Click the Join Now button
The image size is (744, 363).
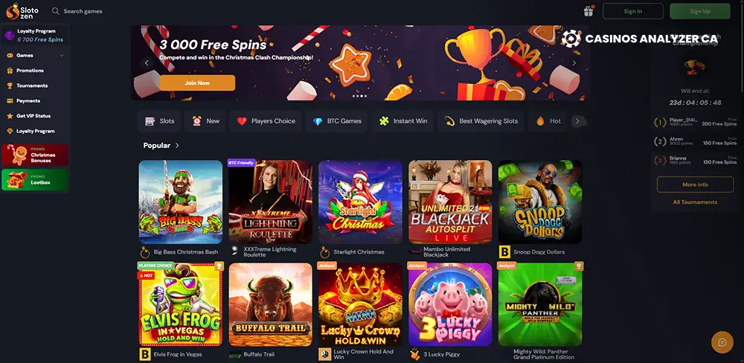tap(197, 83)
